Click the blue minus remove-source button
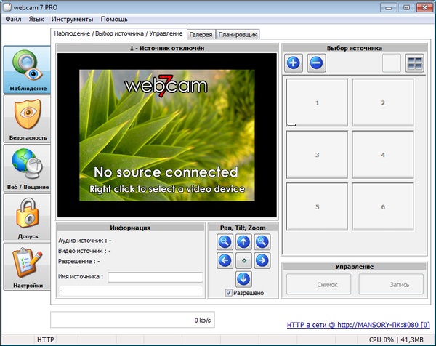The image size is (436, 346). point(316,63)
